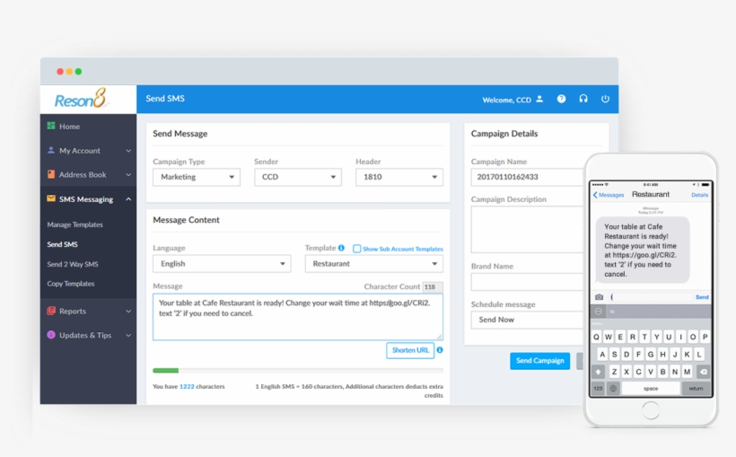Click the Shorten URL button
Viewport: 736px width, 457px height.
click(x=410, y=350)
